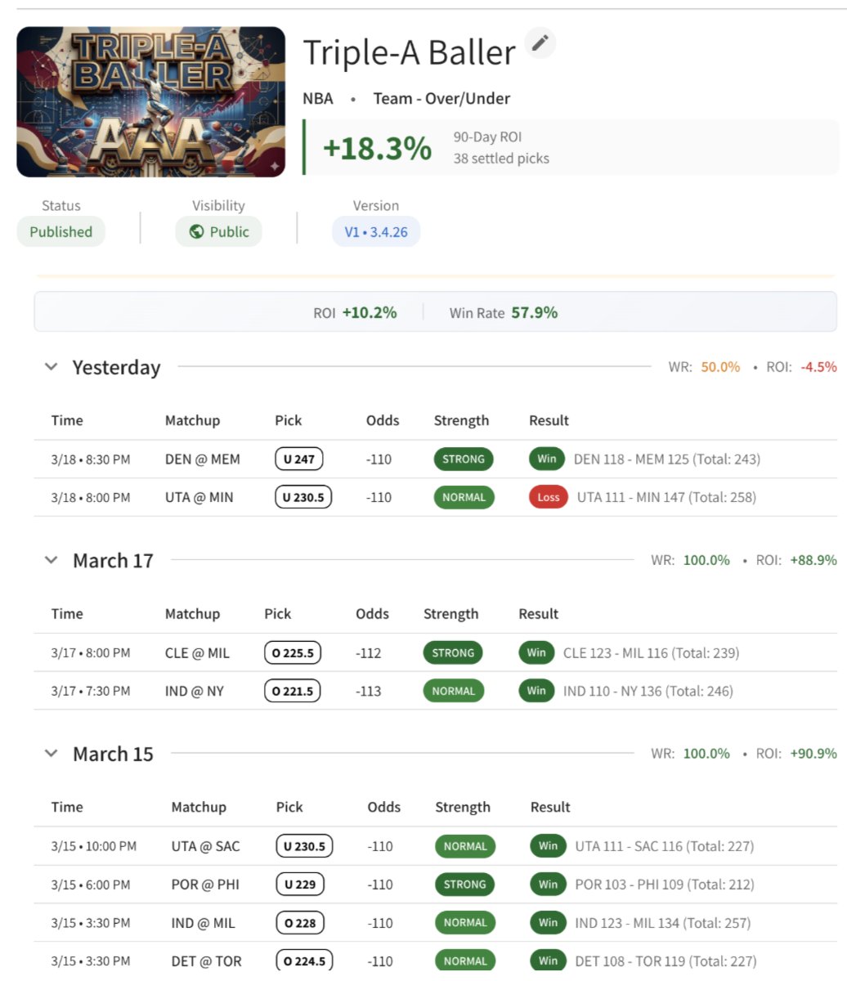Select the O 228 pick for IND @ MIL
The image size is (847, 981).
[x=300, y=922]
